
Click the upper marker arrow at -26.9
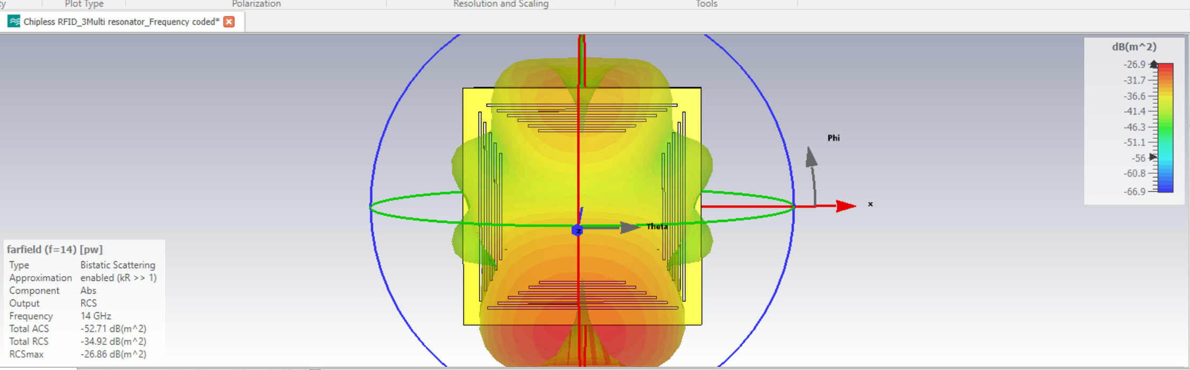[x=1153, y=64]
